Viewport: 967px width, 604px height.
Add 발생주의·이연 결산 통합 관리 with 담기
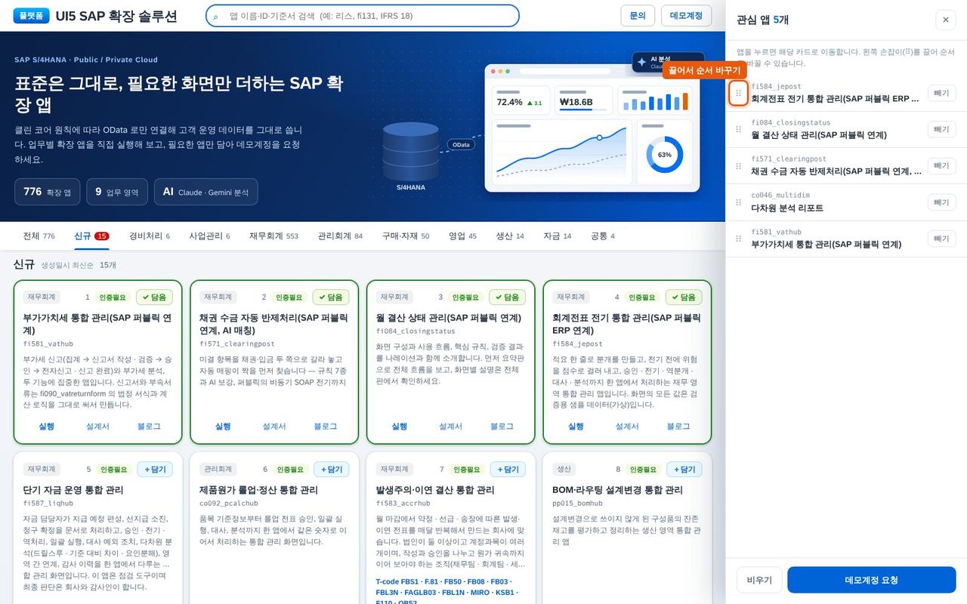coord(508,470)
